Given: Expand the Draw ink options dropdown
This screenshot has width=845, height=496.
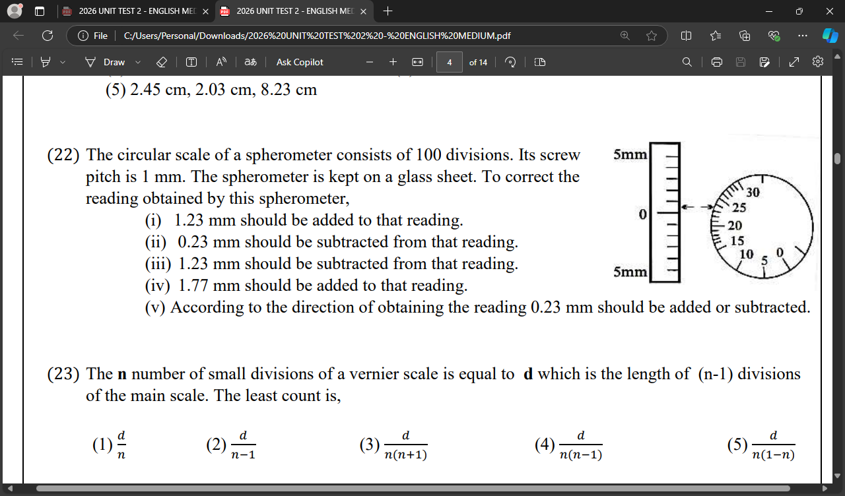Looking at the screenshot, I should pos(138,62).
